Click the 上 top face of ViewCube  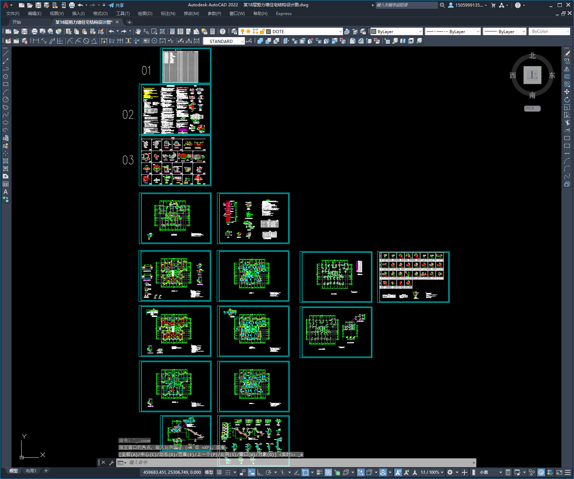(x=532, y=75)
